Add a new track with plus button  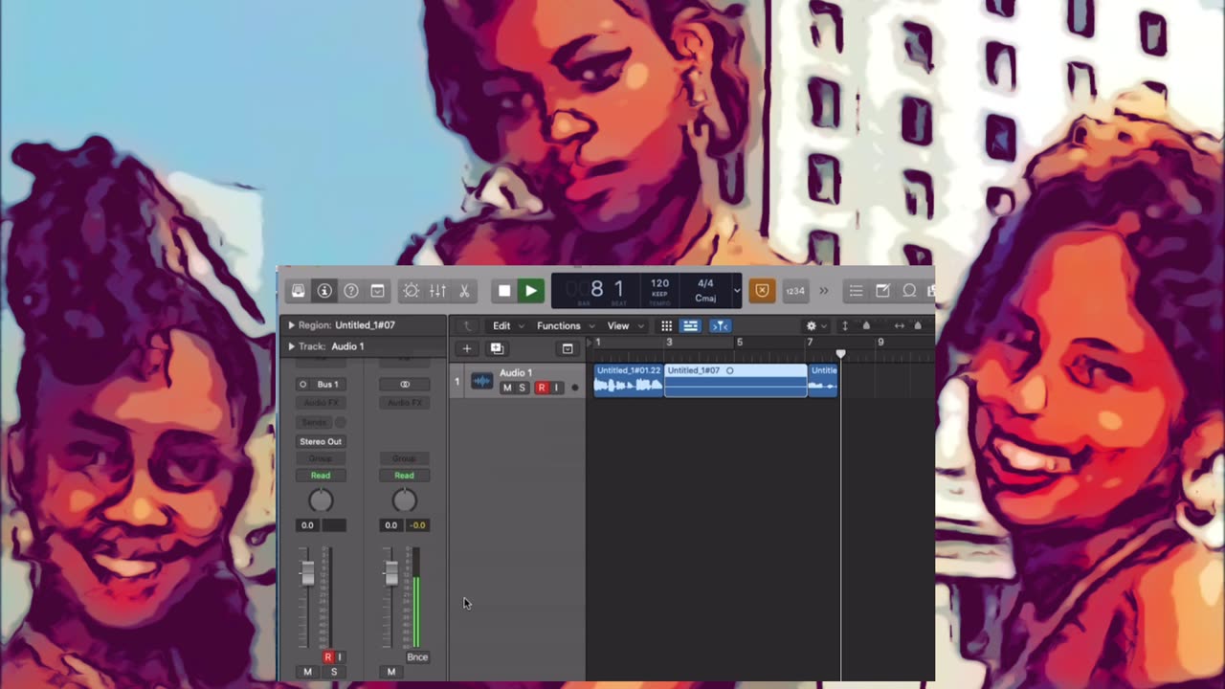point(467,348)
